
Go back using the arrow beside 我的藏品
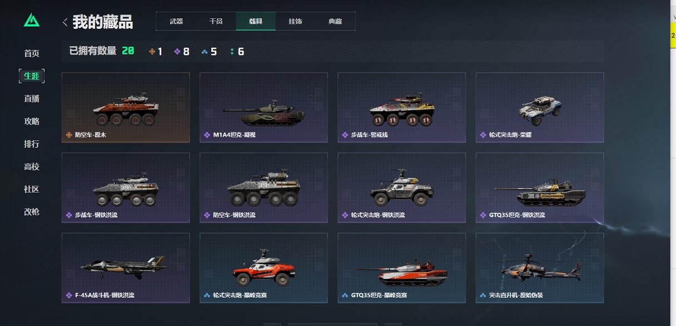pos(65,22)
